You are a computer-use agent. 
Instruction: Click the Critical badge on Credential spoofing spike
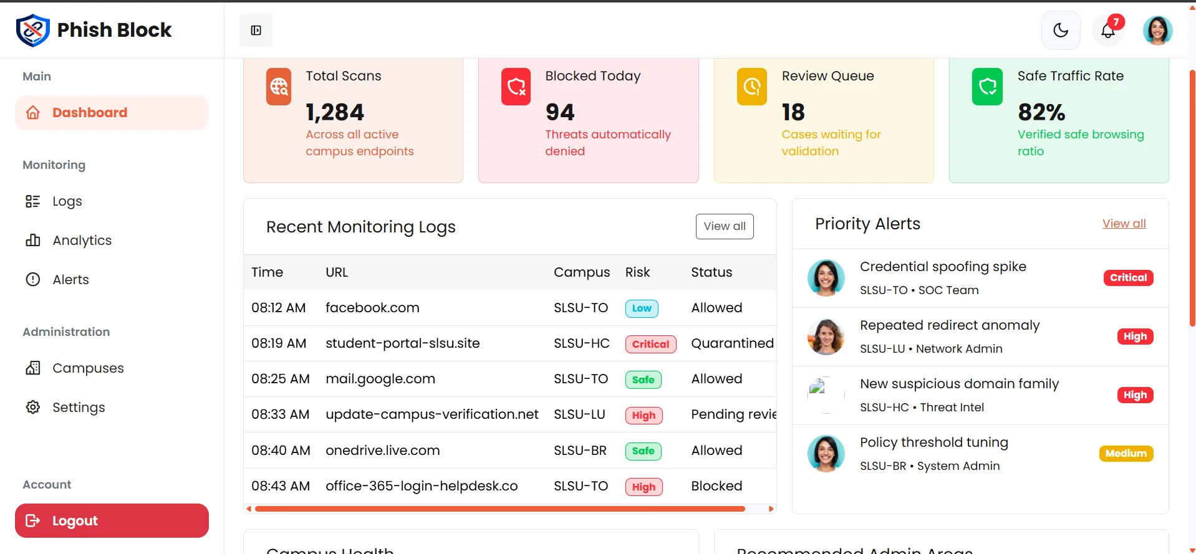pyautogui.click(x=1128, y=278)
